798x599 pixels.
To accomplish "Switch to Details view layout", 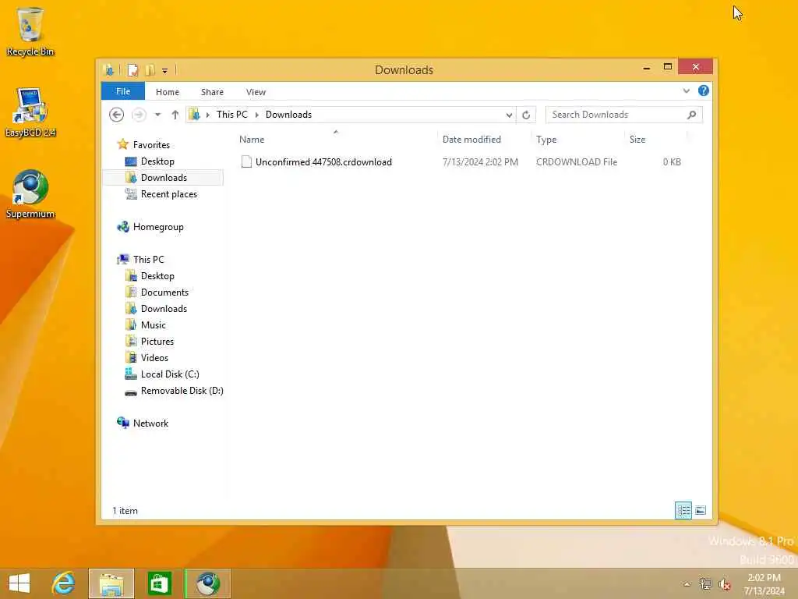I will click(683, 510).
